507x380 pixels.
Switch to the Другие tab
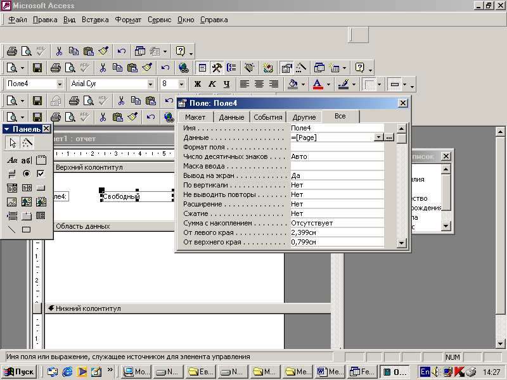pyautogui.click(x=304, y=117)
